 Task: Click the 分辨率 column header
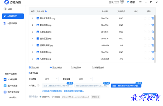pos(105,11)
